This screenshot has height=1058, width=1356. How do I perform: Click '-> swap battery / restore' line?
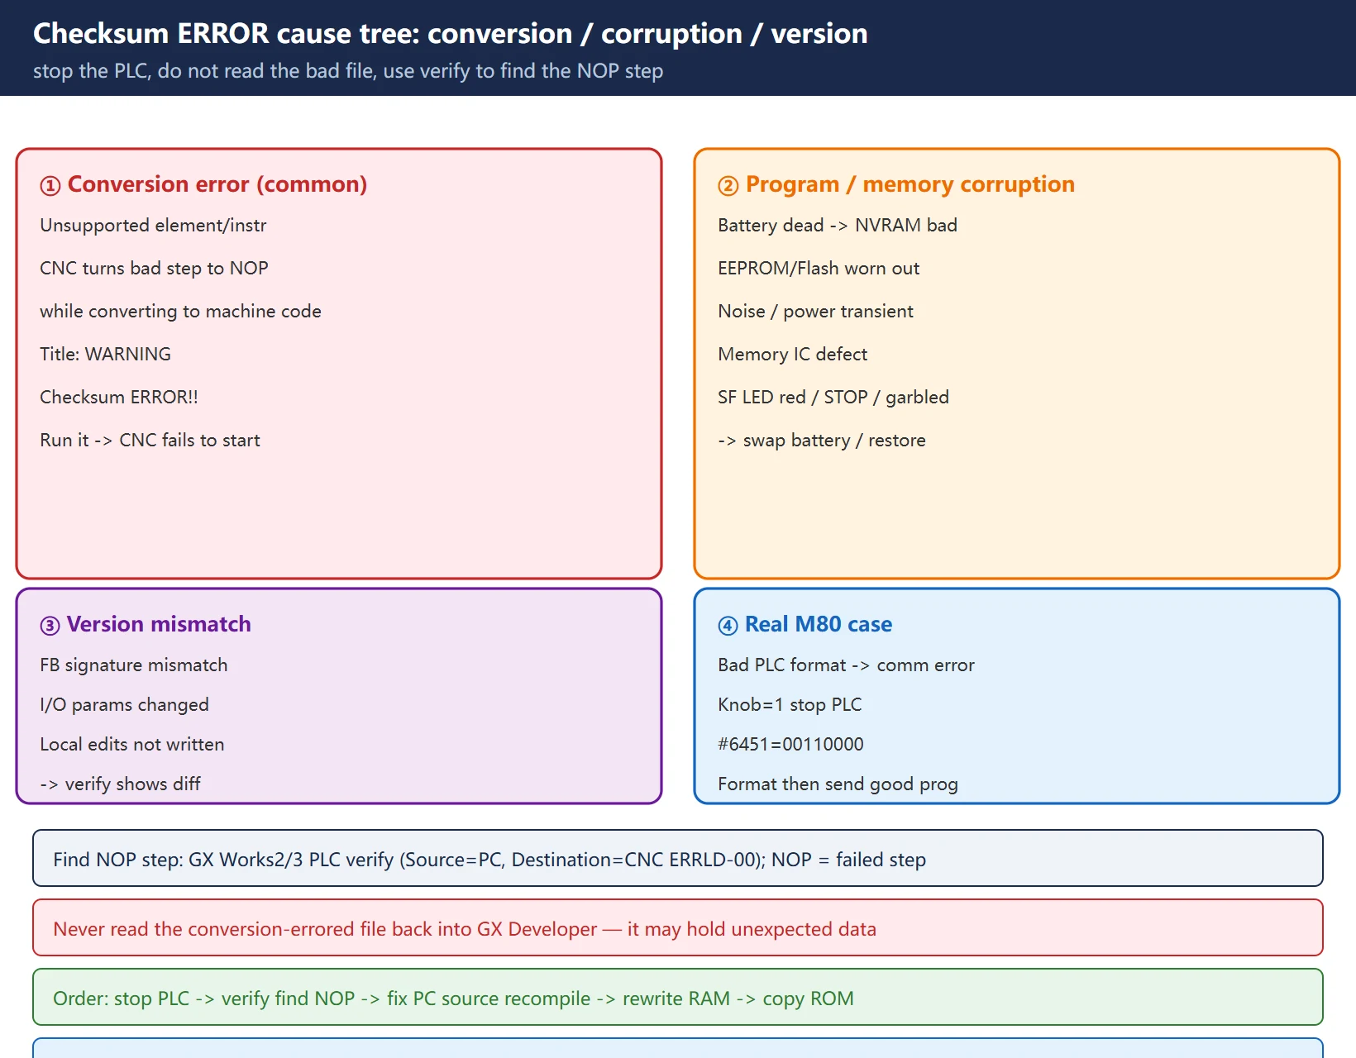(822, 441)
